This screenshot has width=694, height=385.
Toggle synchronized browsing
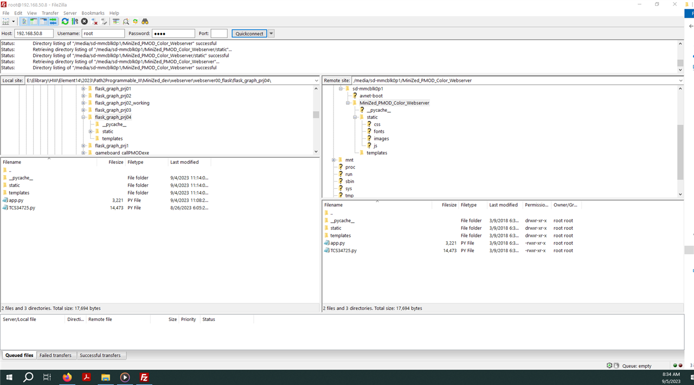coord(136,22)
